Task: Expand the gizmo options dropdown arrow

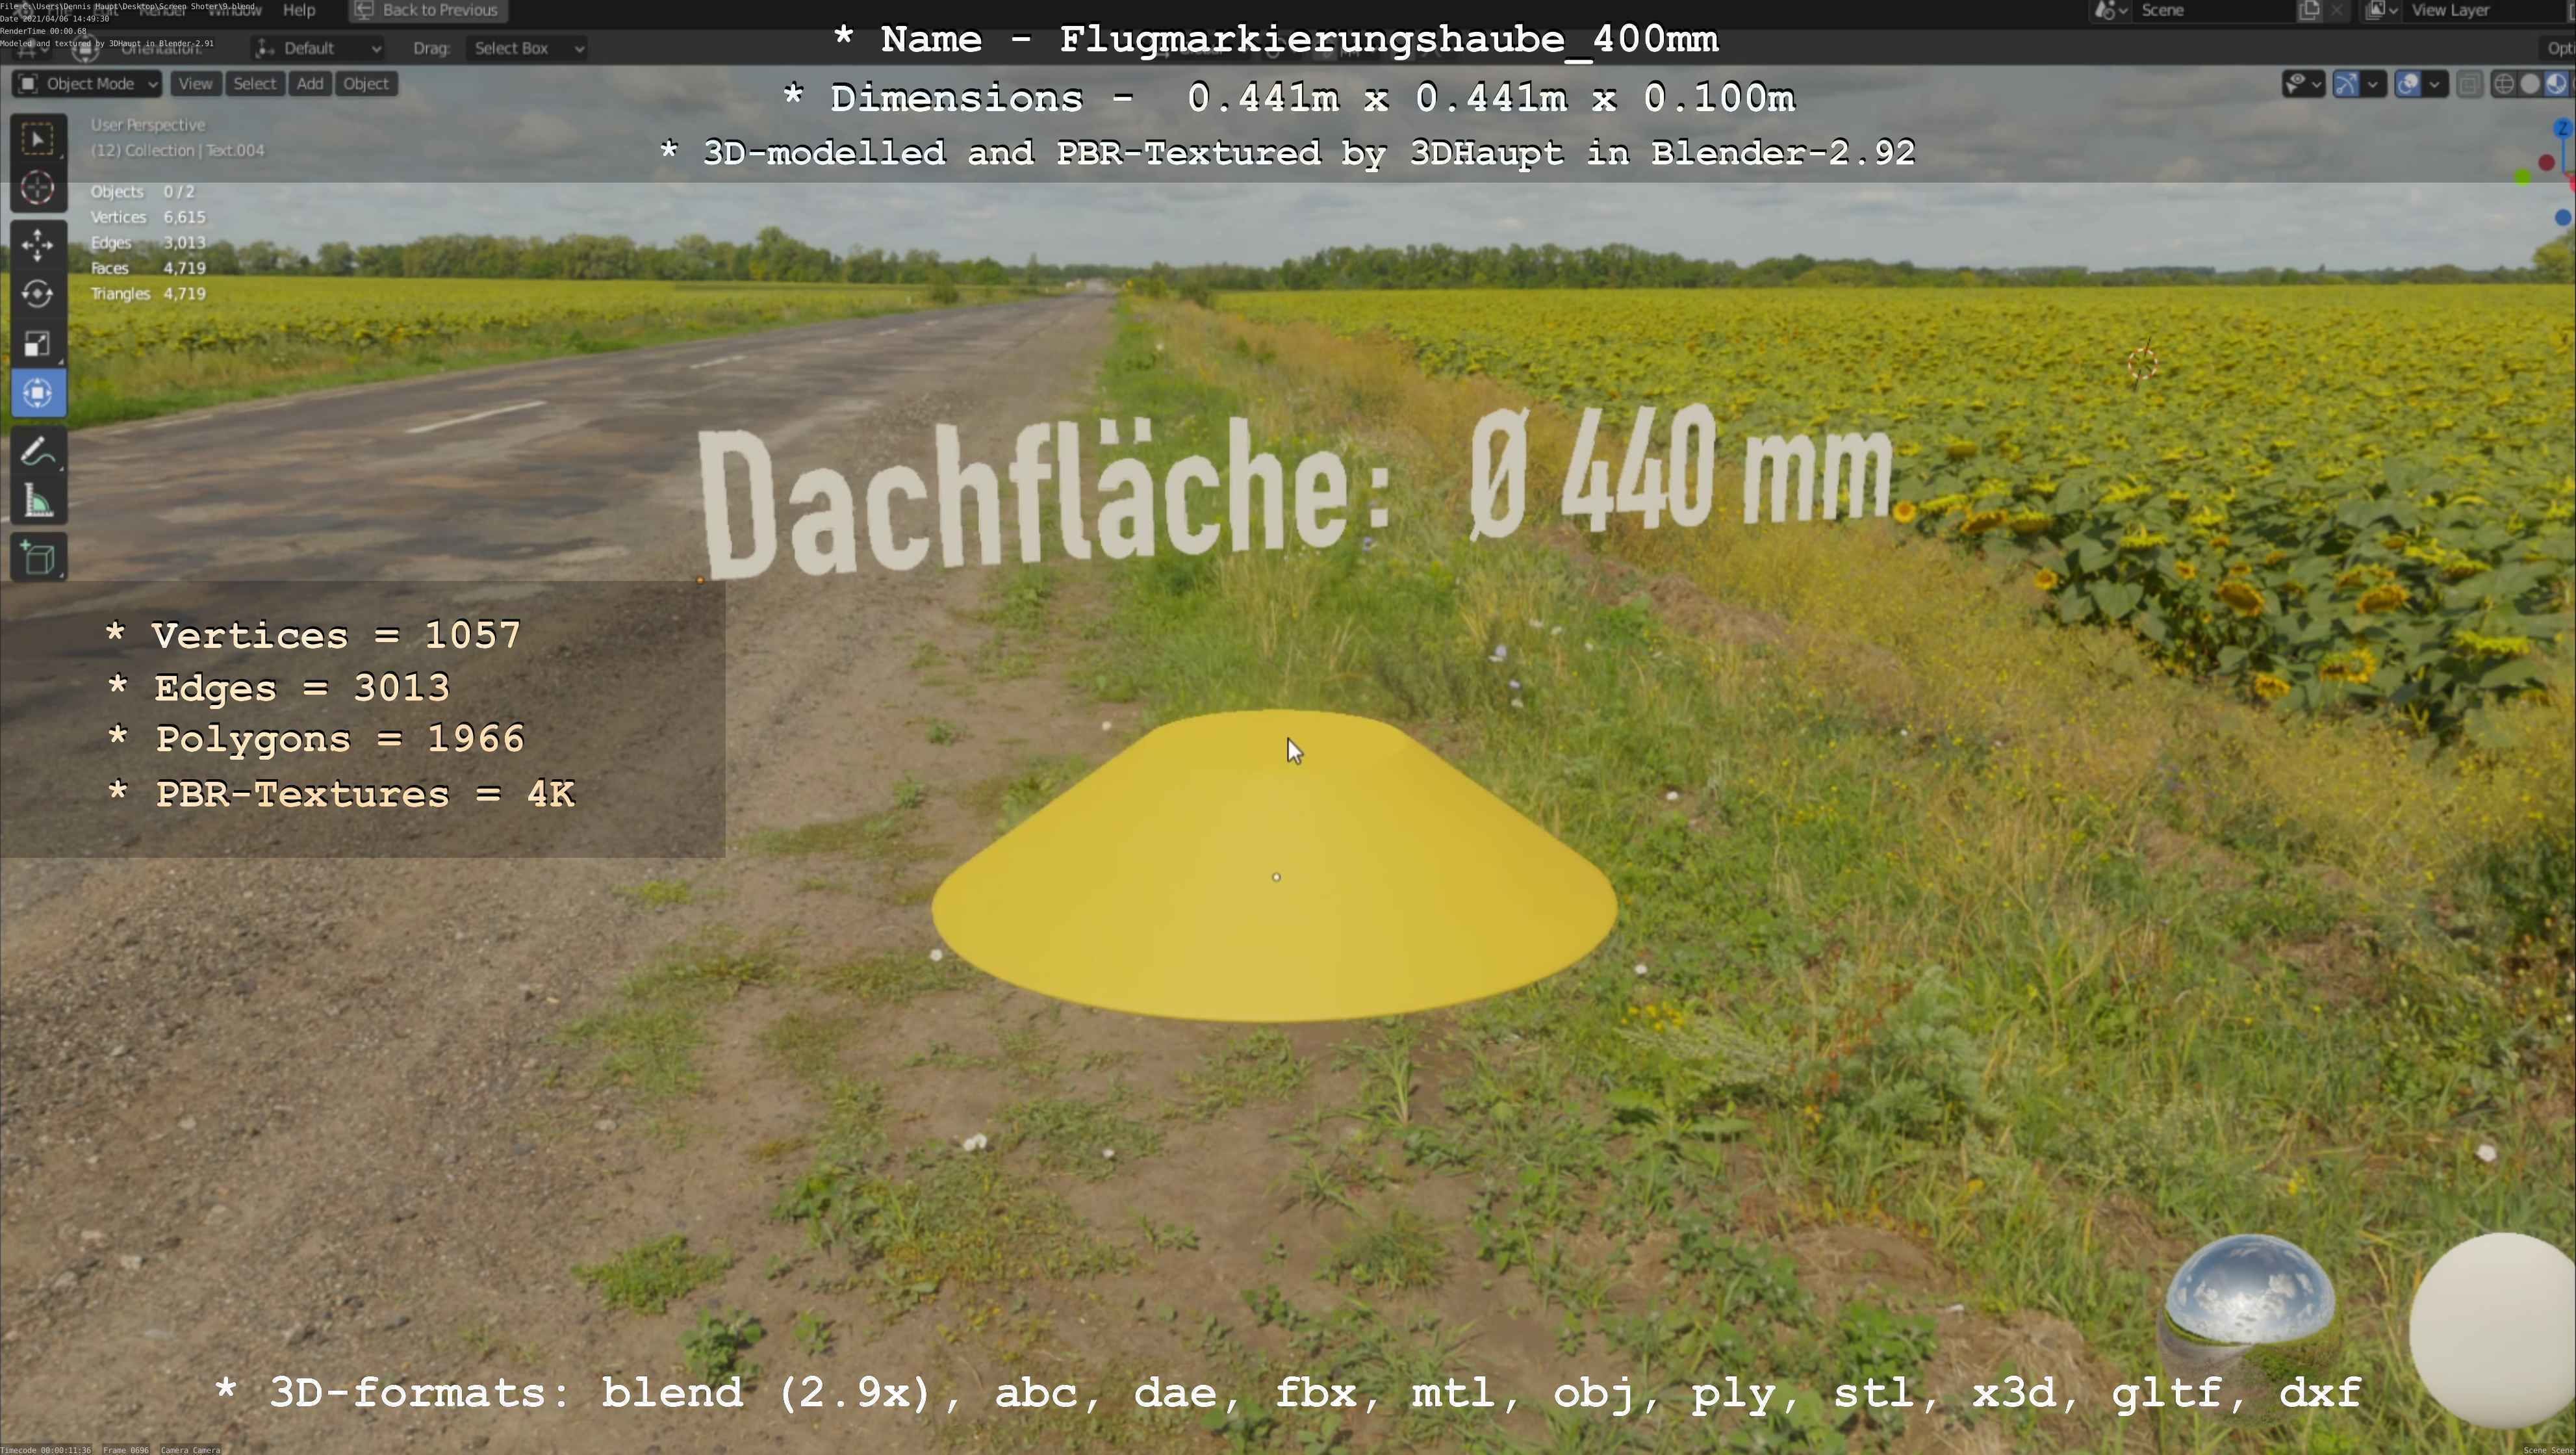Action: coord(2373,84)
